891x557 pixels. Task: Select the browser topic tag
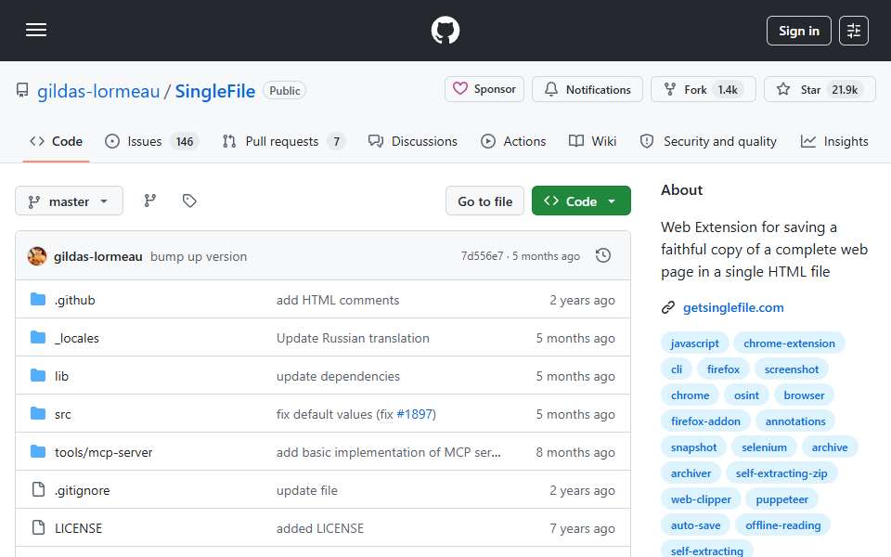tap(804, 395)
